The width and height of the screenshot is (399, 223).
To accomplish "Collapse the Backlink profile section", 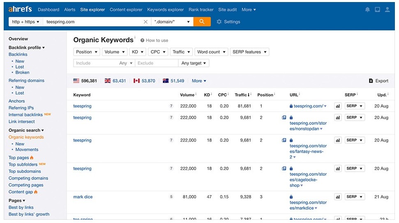I will 27,48.
